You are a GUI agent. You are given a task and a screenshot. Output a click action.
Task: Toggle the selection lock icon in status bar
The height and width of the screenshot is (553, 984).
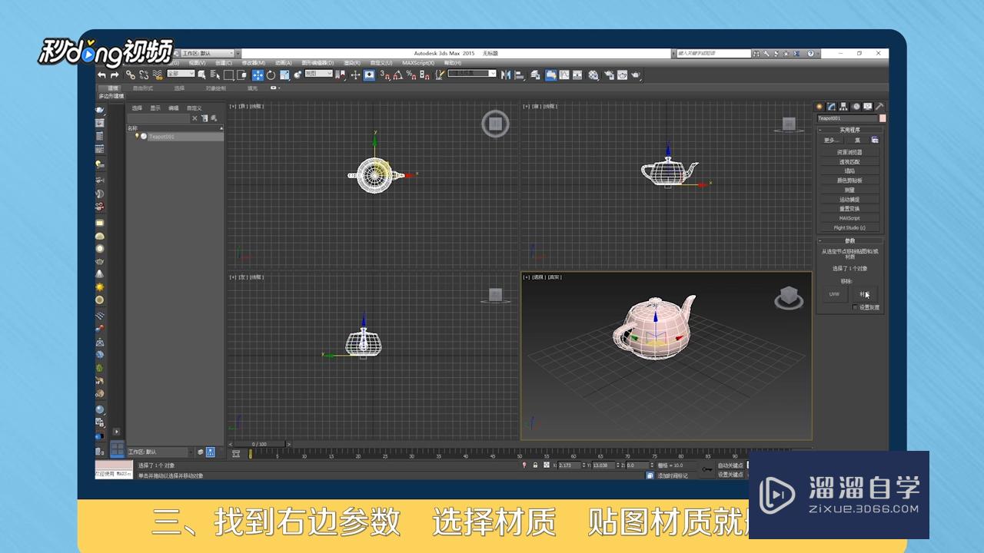535,465
